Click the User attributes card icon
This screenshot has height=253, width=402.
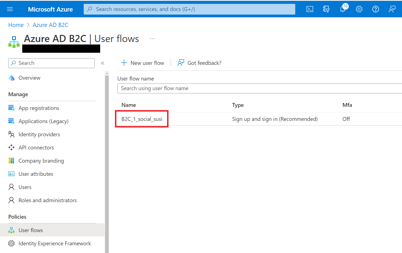pyautogui.click(x=12, y=174)
